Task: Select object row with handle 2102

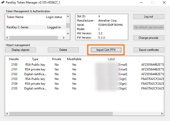Action: (x=85, y=74)
